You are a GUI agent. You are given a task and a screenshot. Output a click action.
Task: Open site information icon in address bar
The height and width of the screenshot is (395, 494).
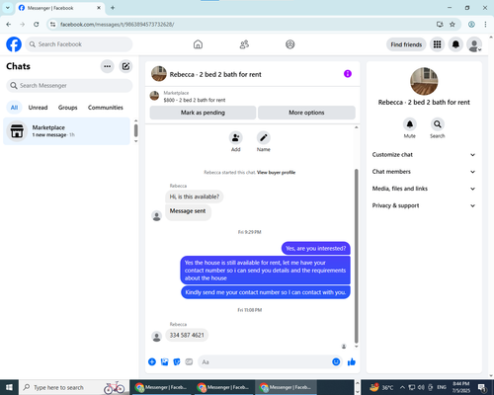coord(52,24)
